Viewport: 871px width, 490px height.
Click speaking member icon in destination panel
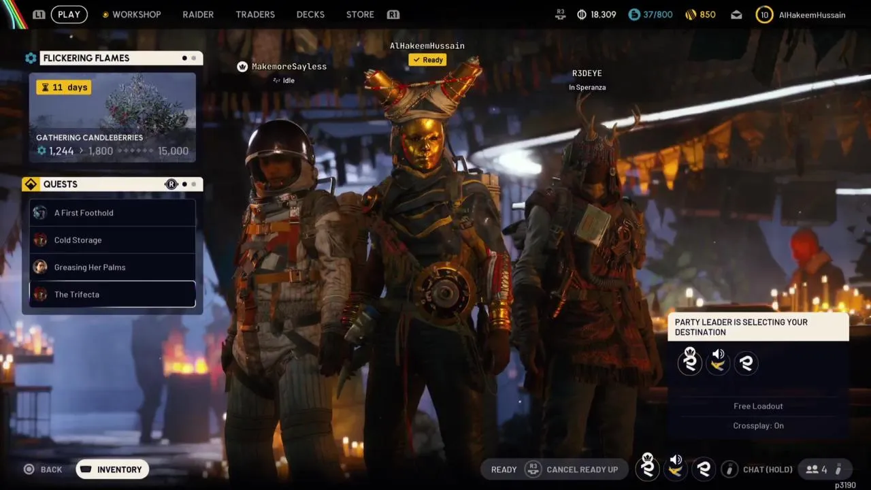coord(718,361)
